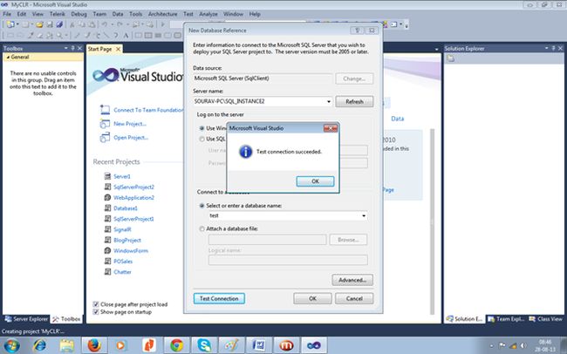Viewport: 567px width, 354px height.
Task: Click the Visual Studio taskbar icon
Action: (x=314, y=345)
